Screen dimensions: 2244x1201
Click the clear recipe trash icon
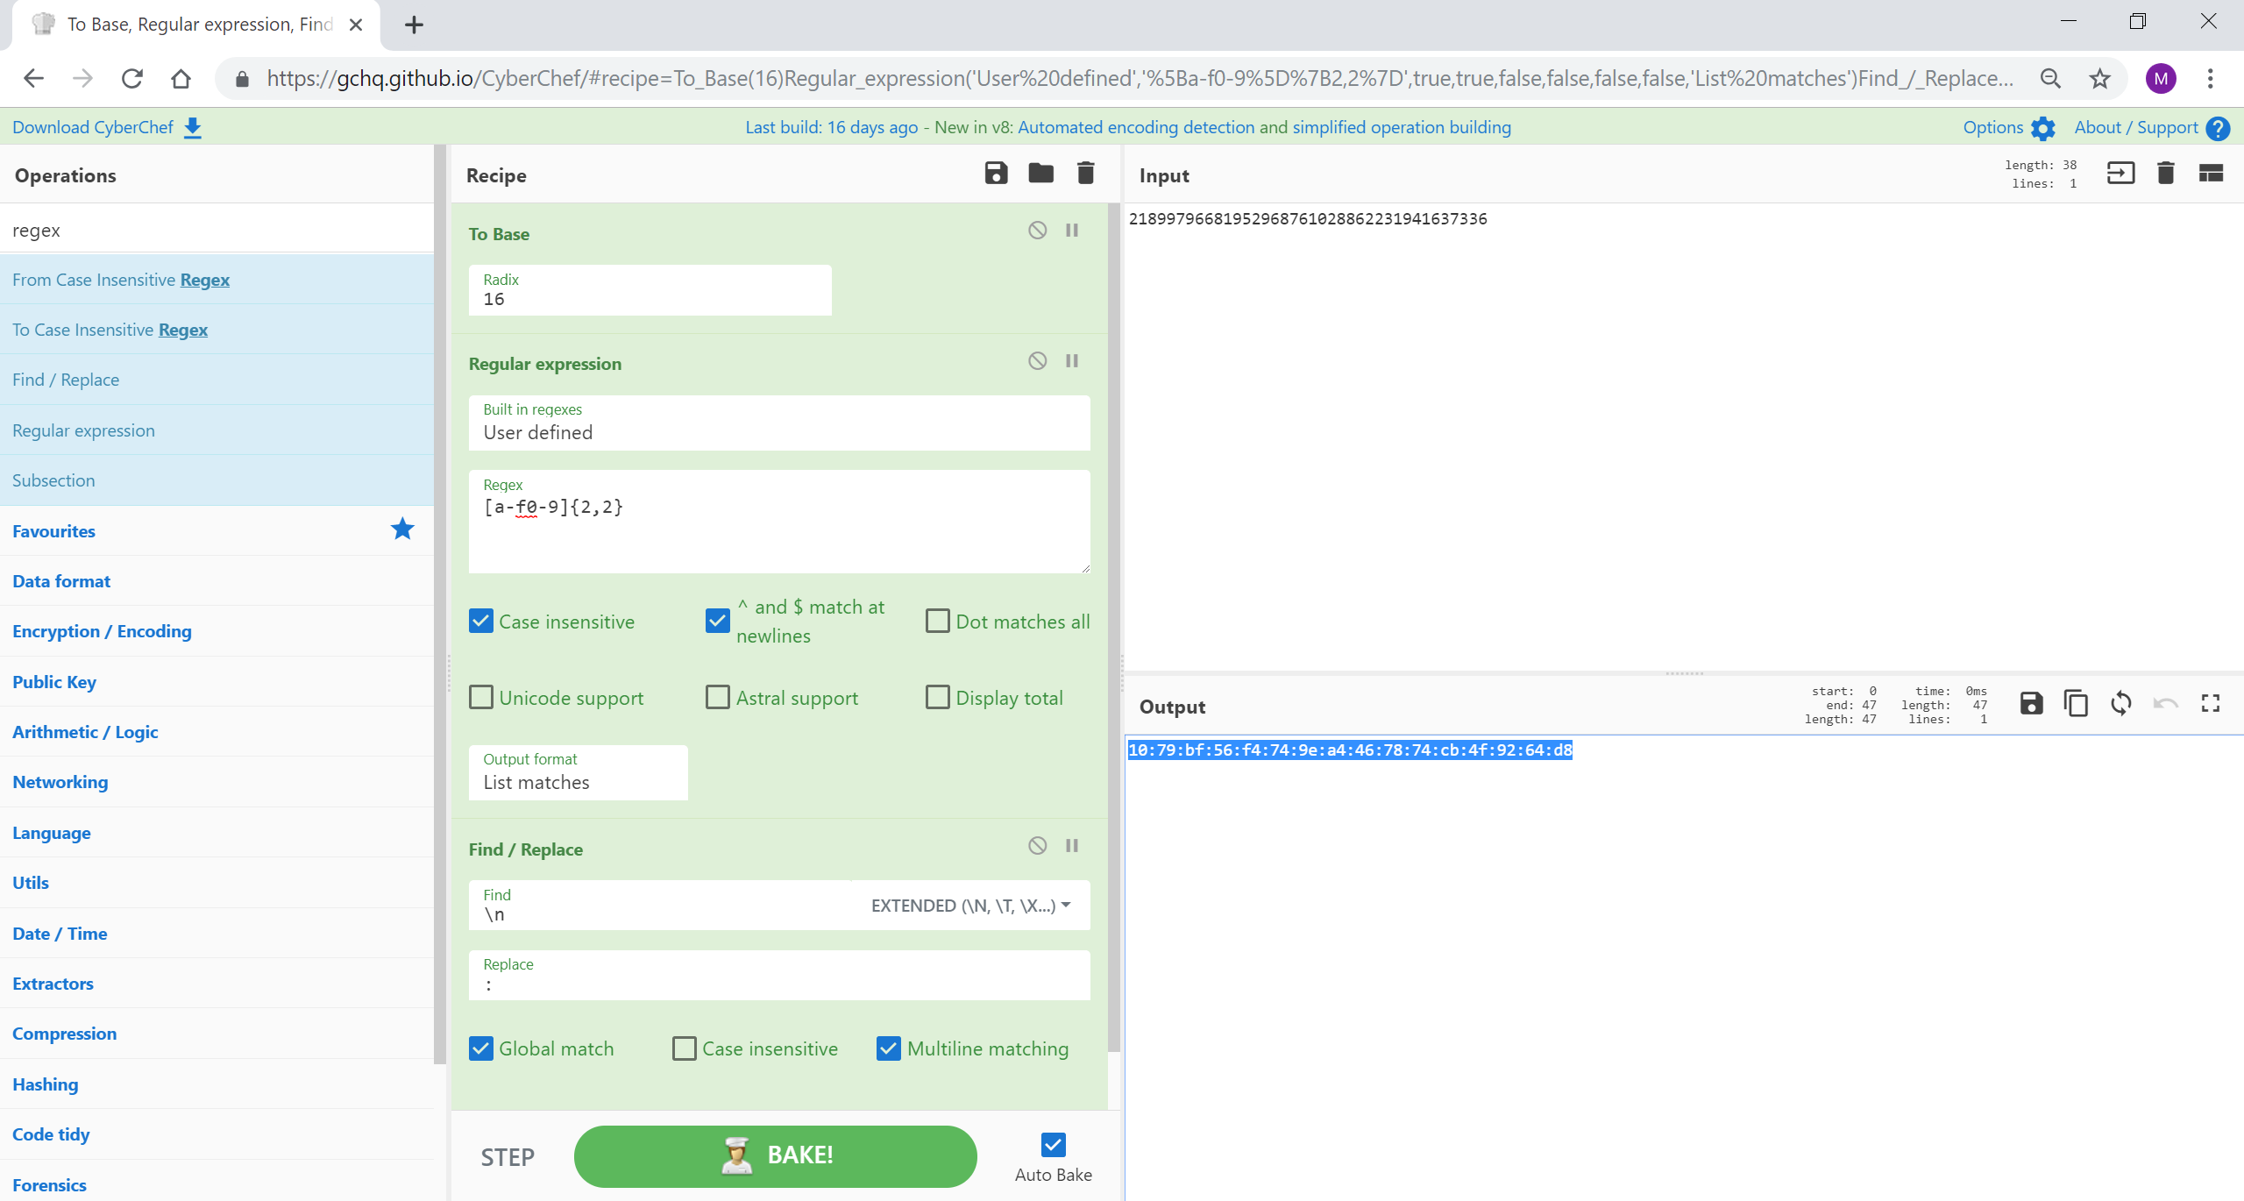coord(1085,174)
